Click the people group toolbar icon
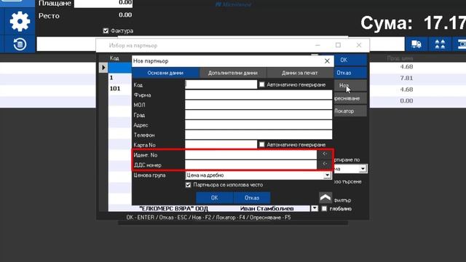 tap(440, 44)
